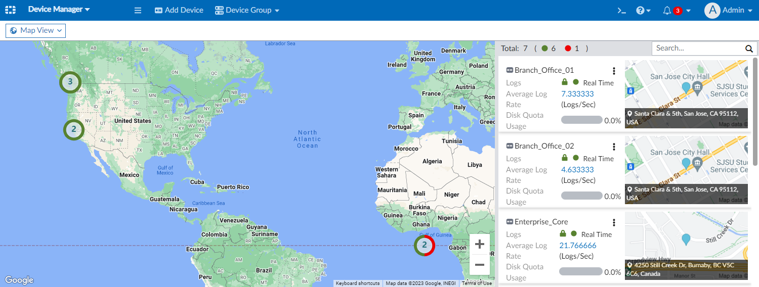Open Enterprise_Core more options menu

[x=614, y=222]
